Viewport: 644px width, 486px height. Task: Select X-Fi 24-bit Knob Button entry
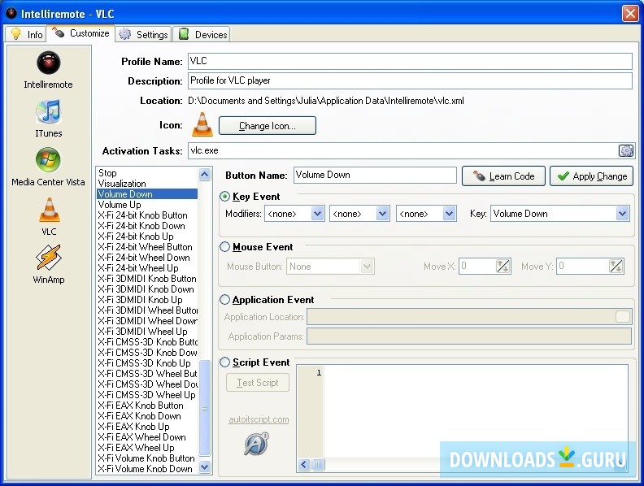(x=147, y=215)
